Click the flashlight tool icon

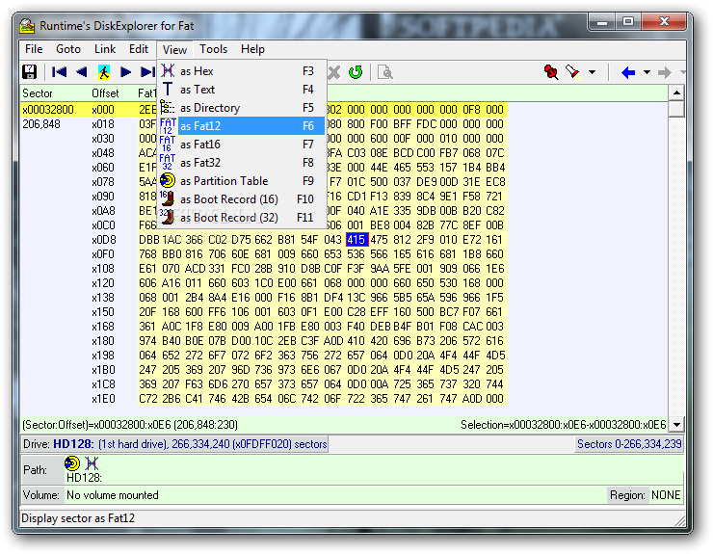tap(572, 72)
